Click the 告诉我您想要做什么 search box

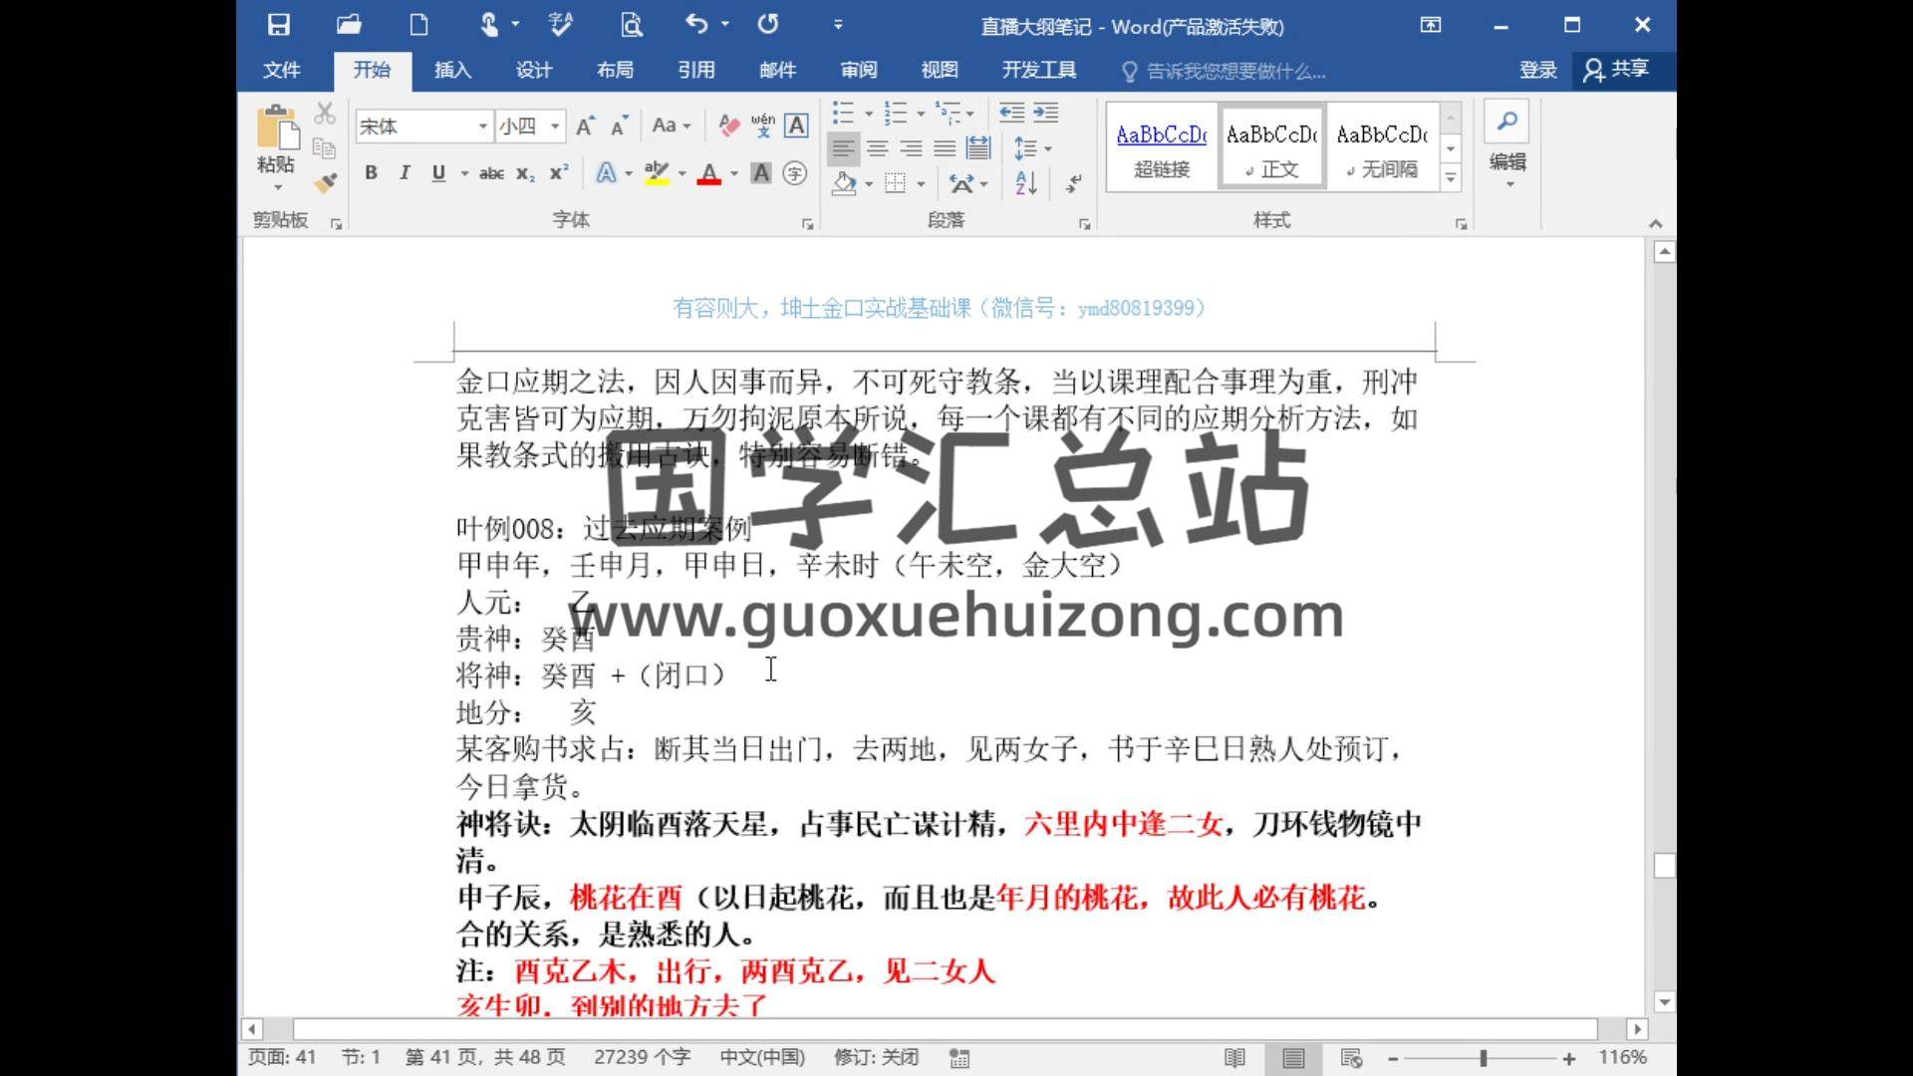pos(1235,71)
